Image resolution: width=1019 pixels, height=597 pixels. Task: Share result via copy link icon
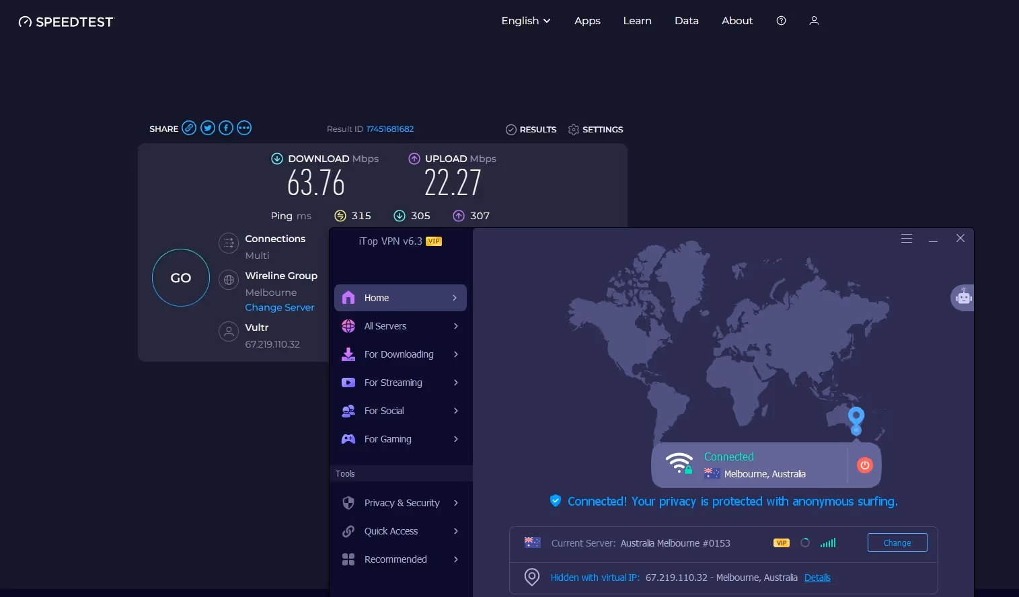pyautogui.click(x=190, y=128)
